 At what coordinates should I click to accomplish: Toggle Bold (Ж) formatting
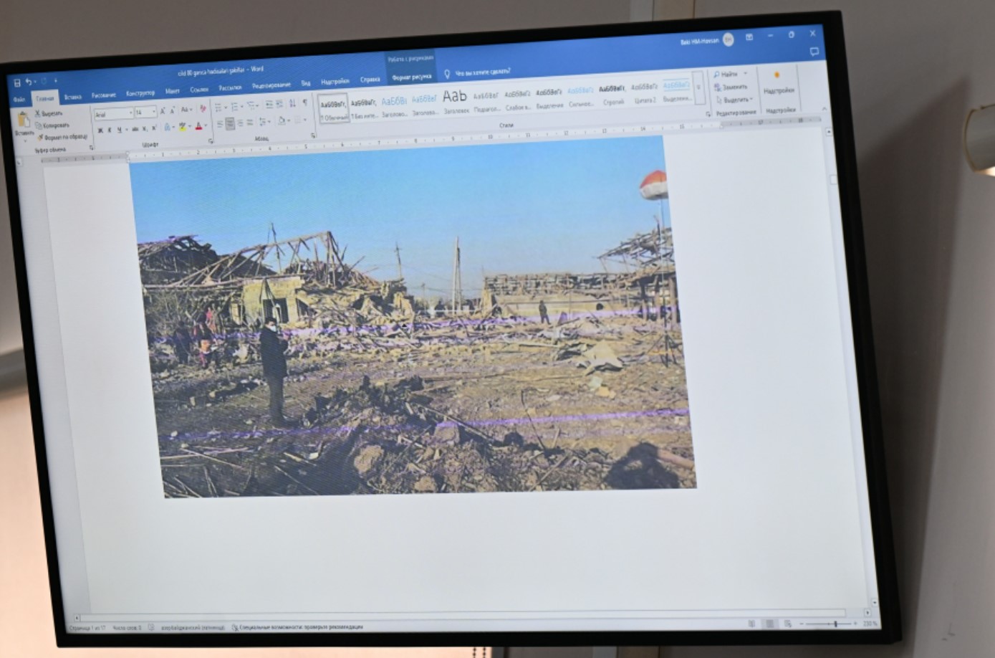[100, 130]
